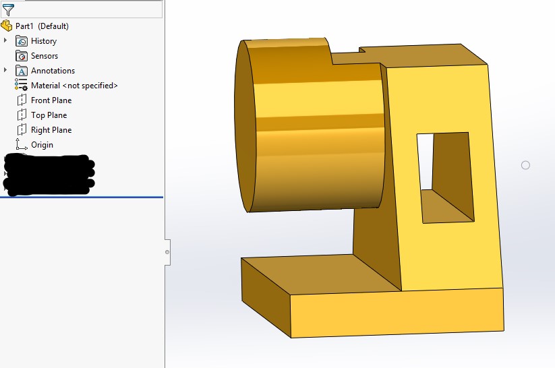Click in the feature tree filter field
The height and width of the screenshot is (368, 555).
click(x=88, y=9)
